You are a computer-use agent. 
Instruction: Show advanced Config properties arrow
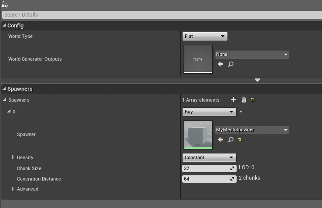[258, 80]
